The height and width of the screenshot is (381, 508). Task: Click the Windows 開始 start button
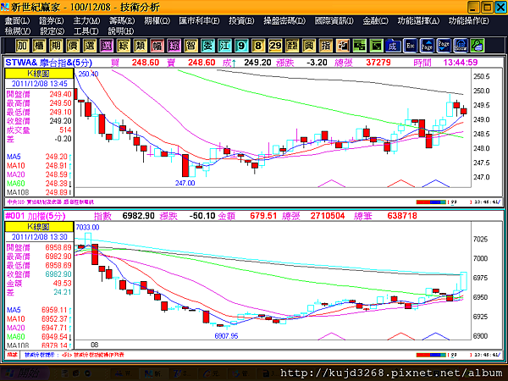click(x=25, y=373)
